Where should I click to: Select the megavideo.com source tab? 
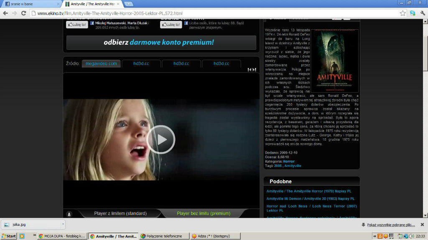click(x=101, y=63)
